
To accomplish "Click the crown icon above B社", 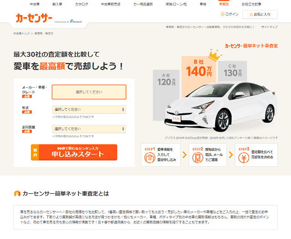I will pos(215,55).
